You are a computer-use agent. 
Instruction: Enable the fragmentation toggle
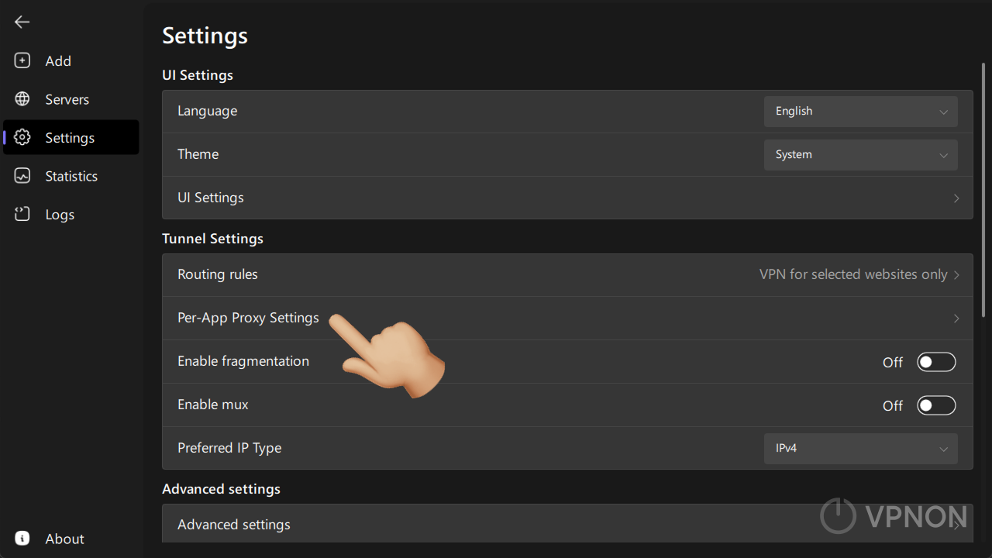[x=936, y=361]
